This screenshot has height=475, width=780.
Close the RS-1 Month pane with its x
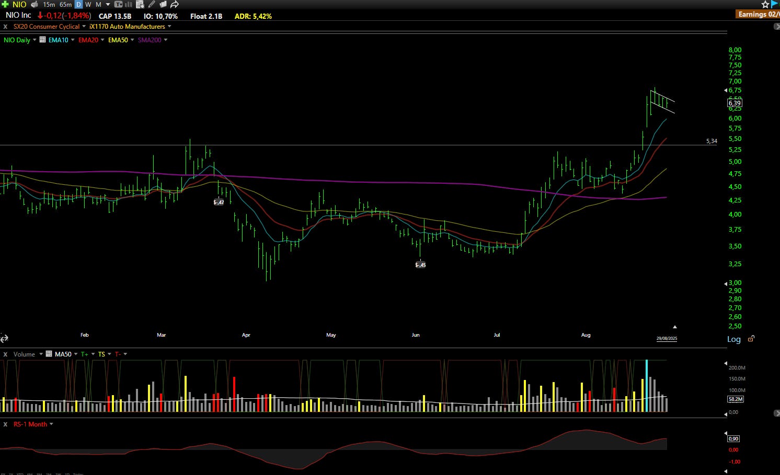(5, 424)
